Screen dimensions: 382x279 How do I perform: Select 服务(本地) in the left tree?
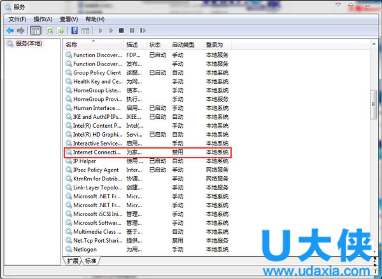pyautogui.click(x=27, y=44)
